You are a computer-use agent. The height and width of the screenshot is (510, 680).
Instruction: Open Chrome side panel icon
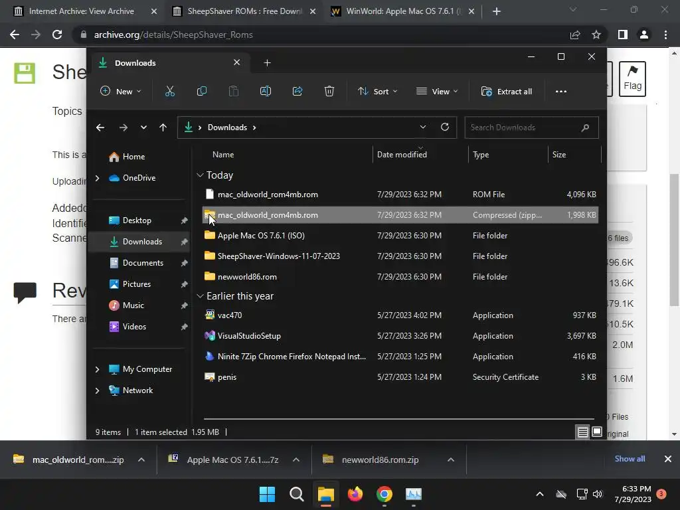click(623, 35)
